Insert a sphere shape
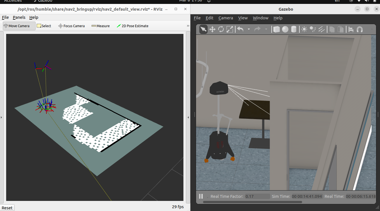 (x=285, y=29)
